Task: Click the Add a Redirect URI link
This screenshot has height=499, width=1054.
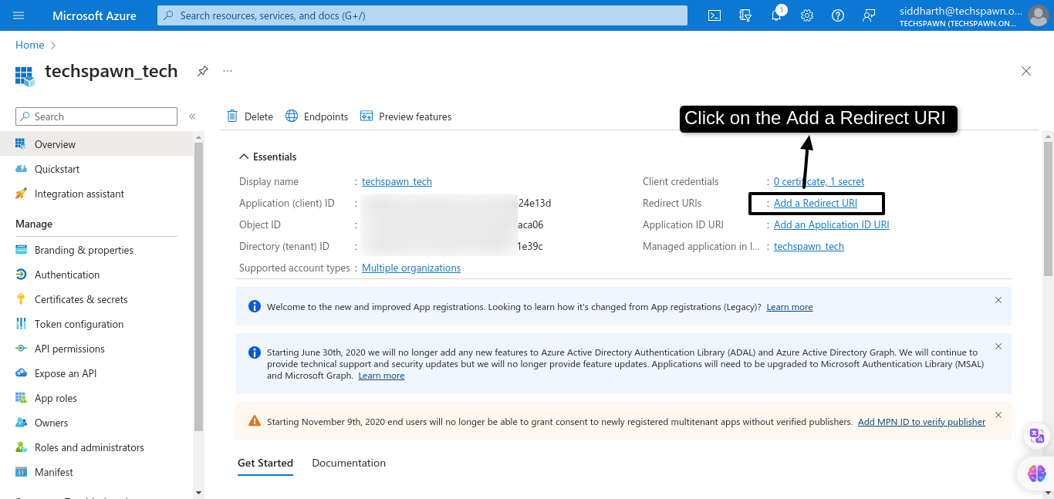Action: tap(815, 204)
